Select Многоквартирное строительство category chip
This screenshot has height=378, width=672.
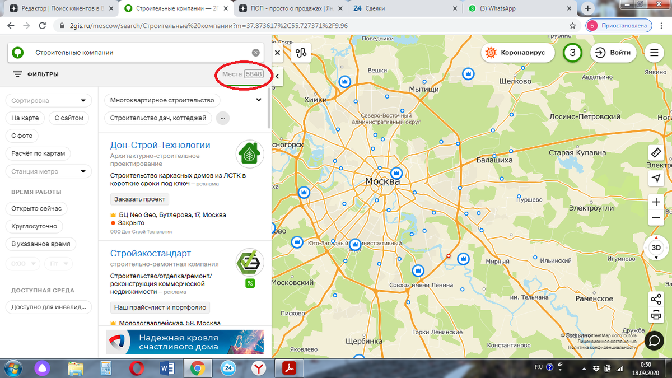click(x=162, y=100)
